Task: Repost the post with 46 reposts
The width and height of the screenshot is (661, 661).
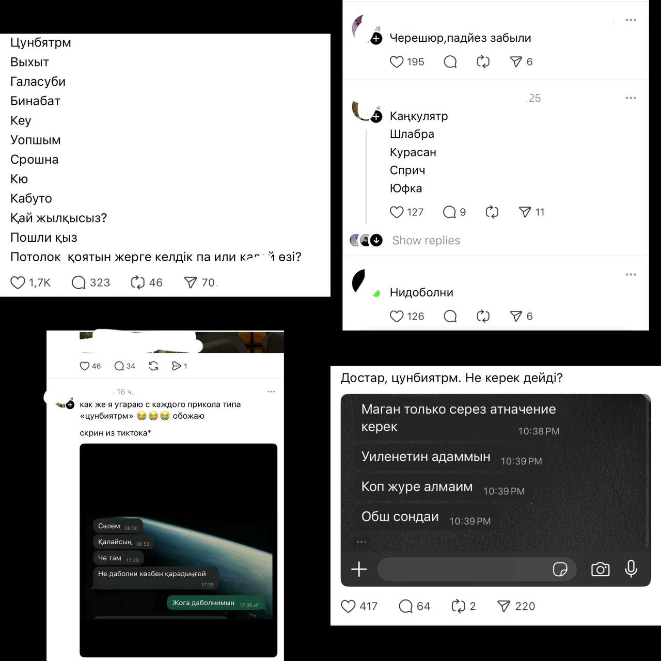Action: click(138, 282)
